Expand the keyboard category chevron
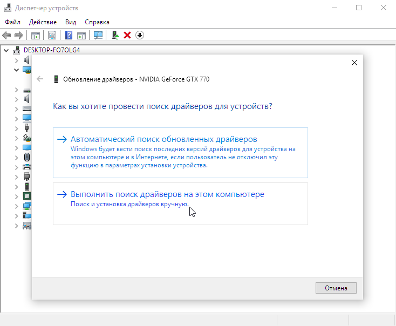Viewport: 396px width, 326px height. pyautogui.click(x=16, y=109)
